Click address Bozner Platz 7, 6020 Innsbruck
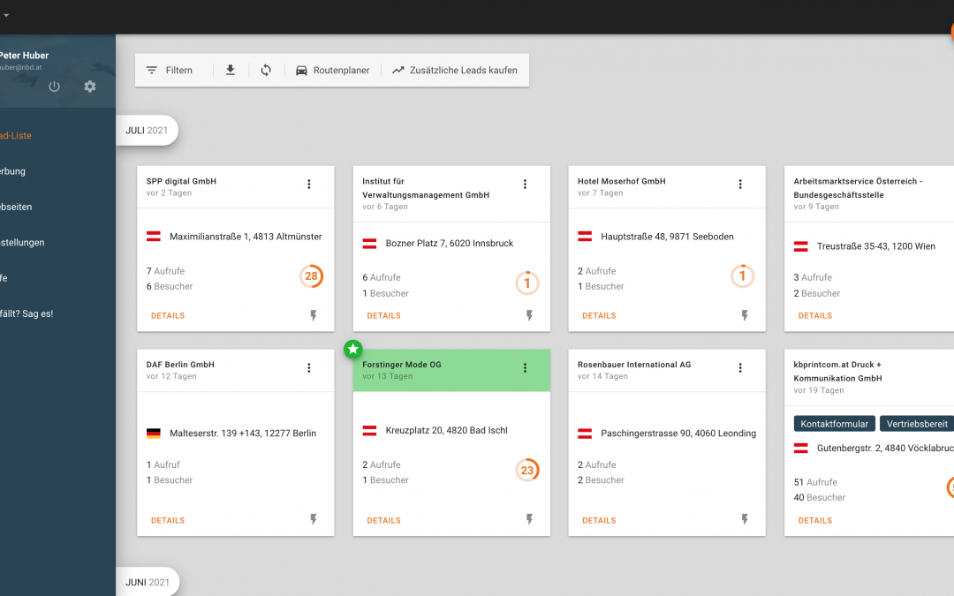This screenshot has width=954, height=596. coord(449,244)
